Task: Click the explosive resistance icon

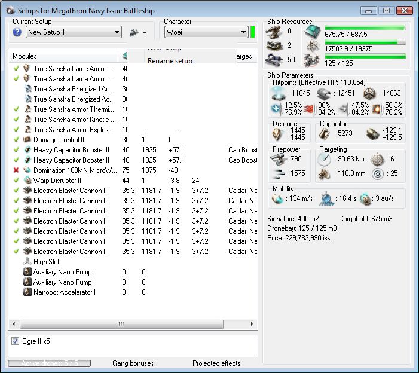Action: (x=377, y=109)
